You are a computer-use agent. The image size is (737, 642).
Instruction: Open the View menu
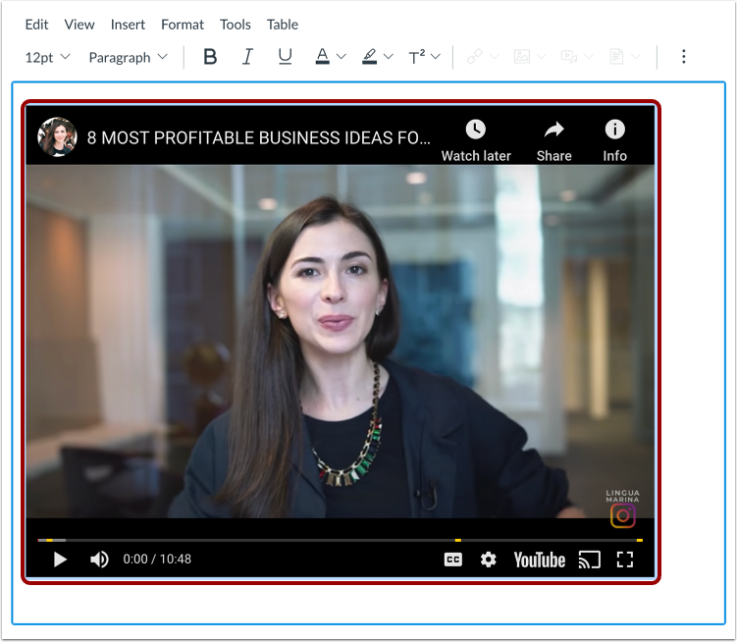click(79, 25)
